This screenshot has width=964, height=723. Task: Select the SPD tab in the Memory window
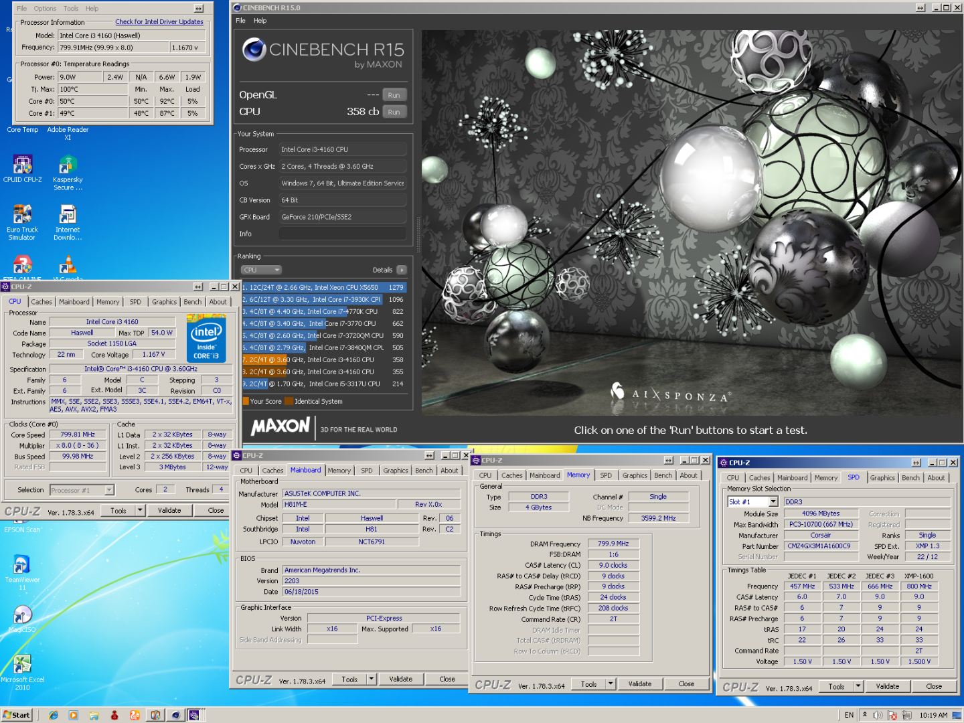606,475
